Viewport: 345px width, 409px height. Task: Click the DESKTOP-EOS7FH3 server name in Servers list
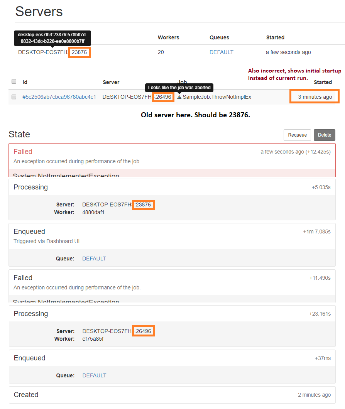pyautogui.click(x=46, y=52)
